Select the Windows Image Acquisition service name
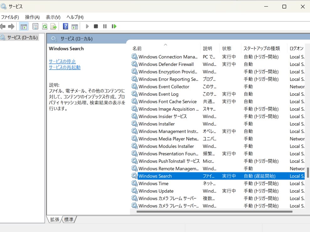 point(169,109)
